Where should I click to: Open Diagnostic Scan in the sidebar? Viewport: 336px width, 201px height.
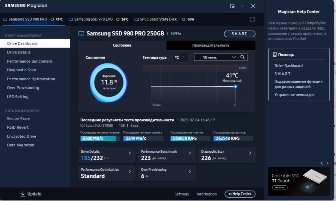coord(35,70)
